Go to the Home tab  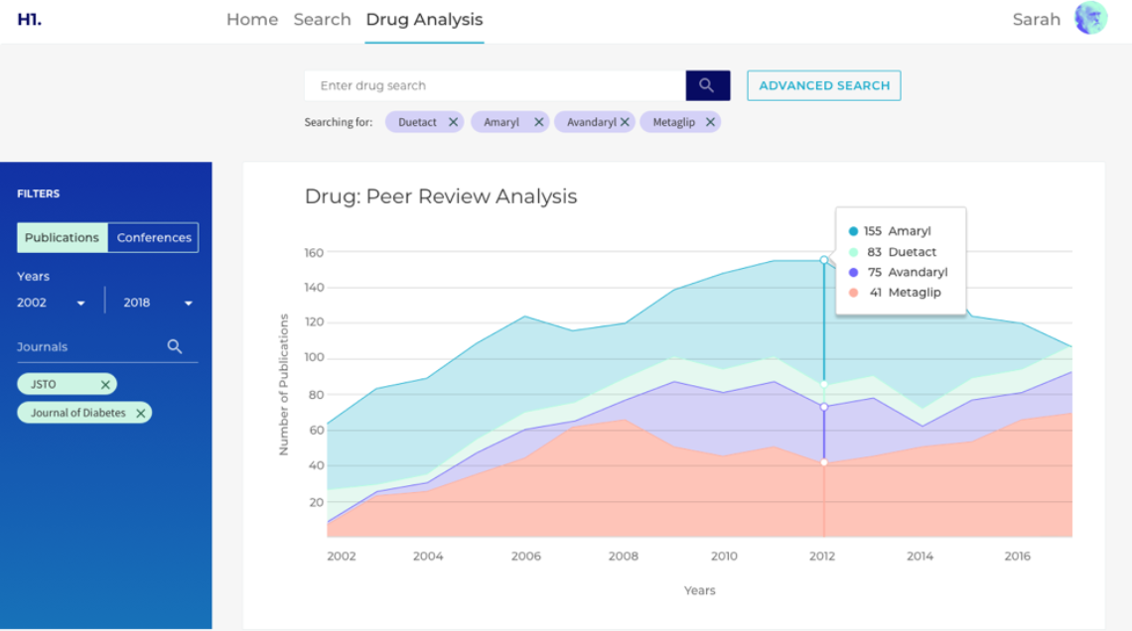point(252,20)
